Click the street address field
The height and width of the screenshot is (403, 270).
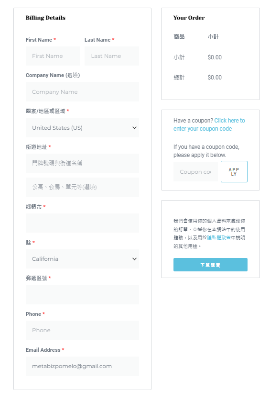(82, 163)
